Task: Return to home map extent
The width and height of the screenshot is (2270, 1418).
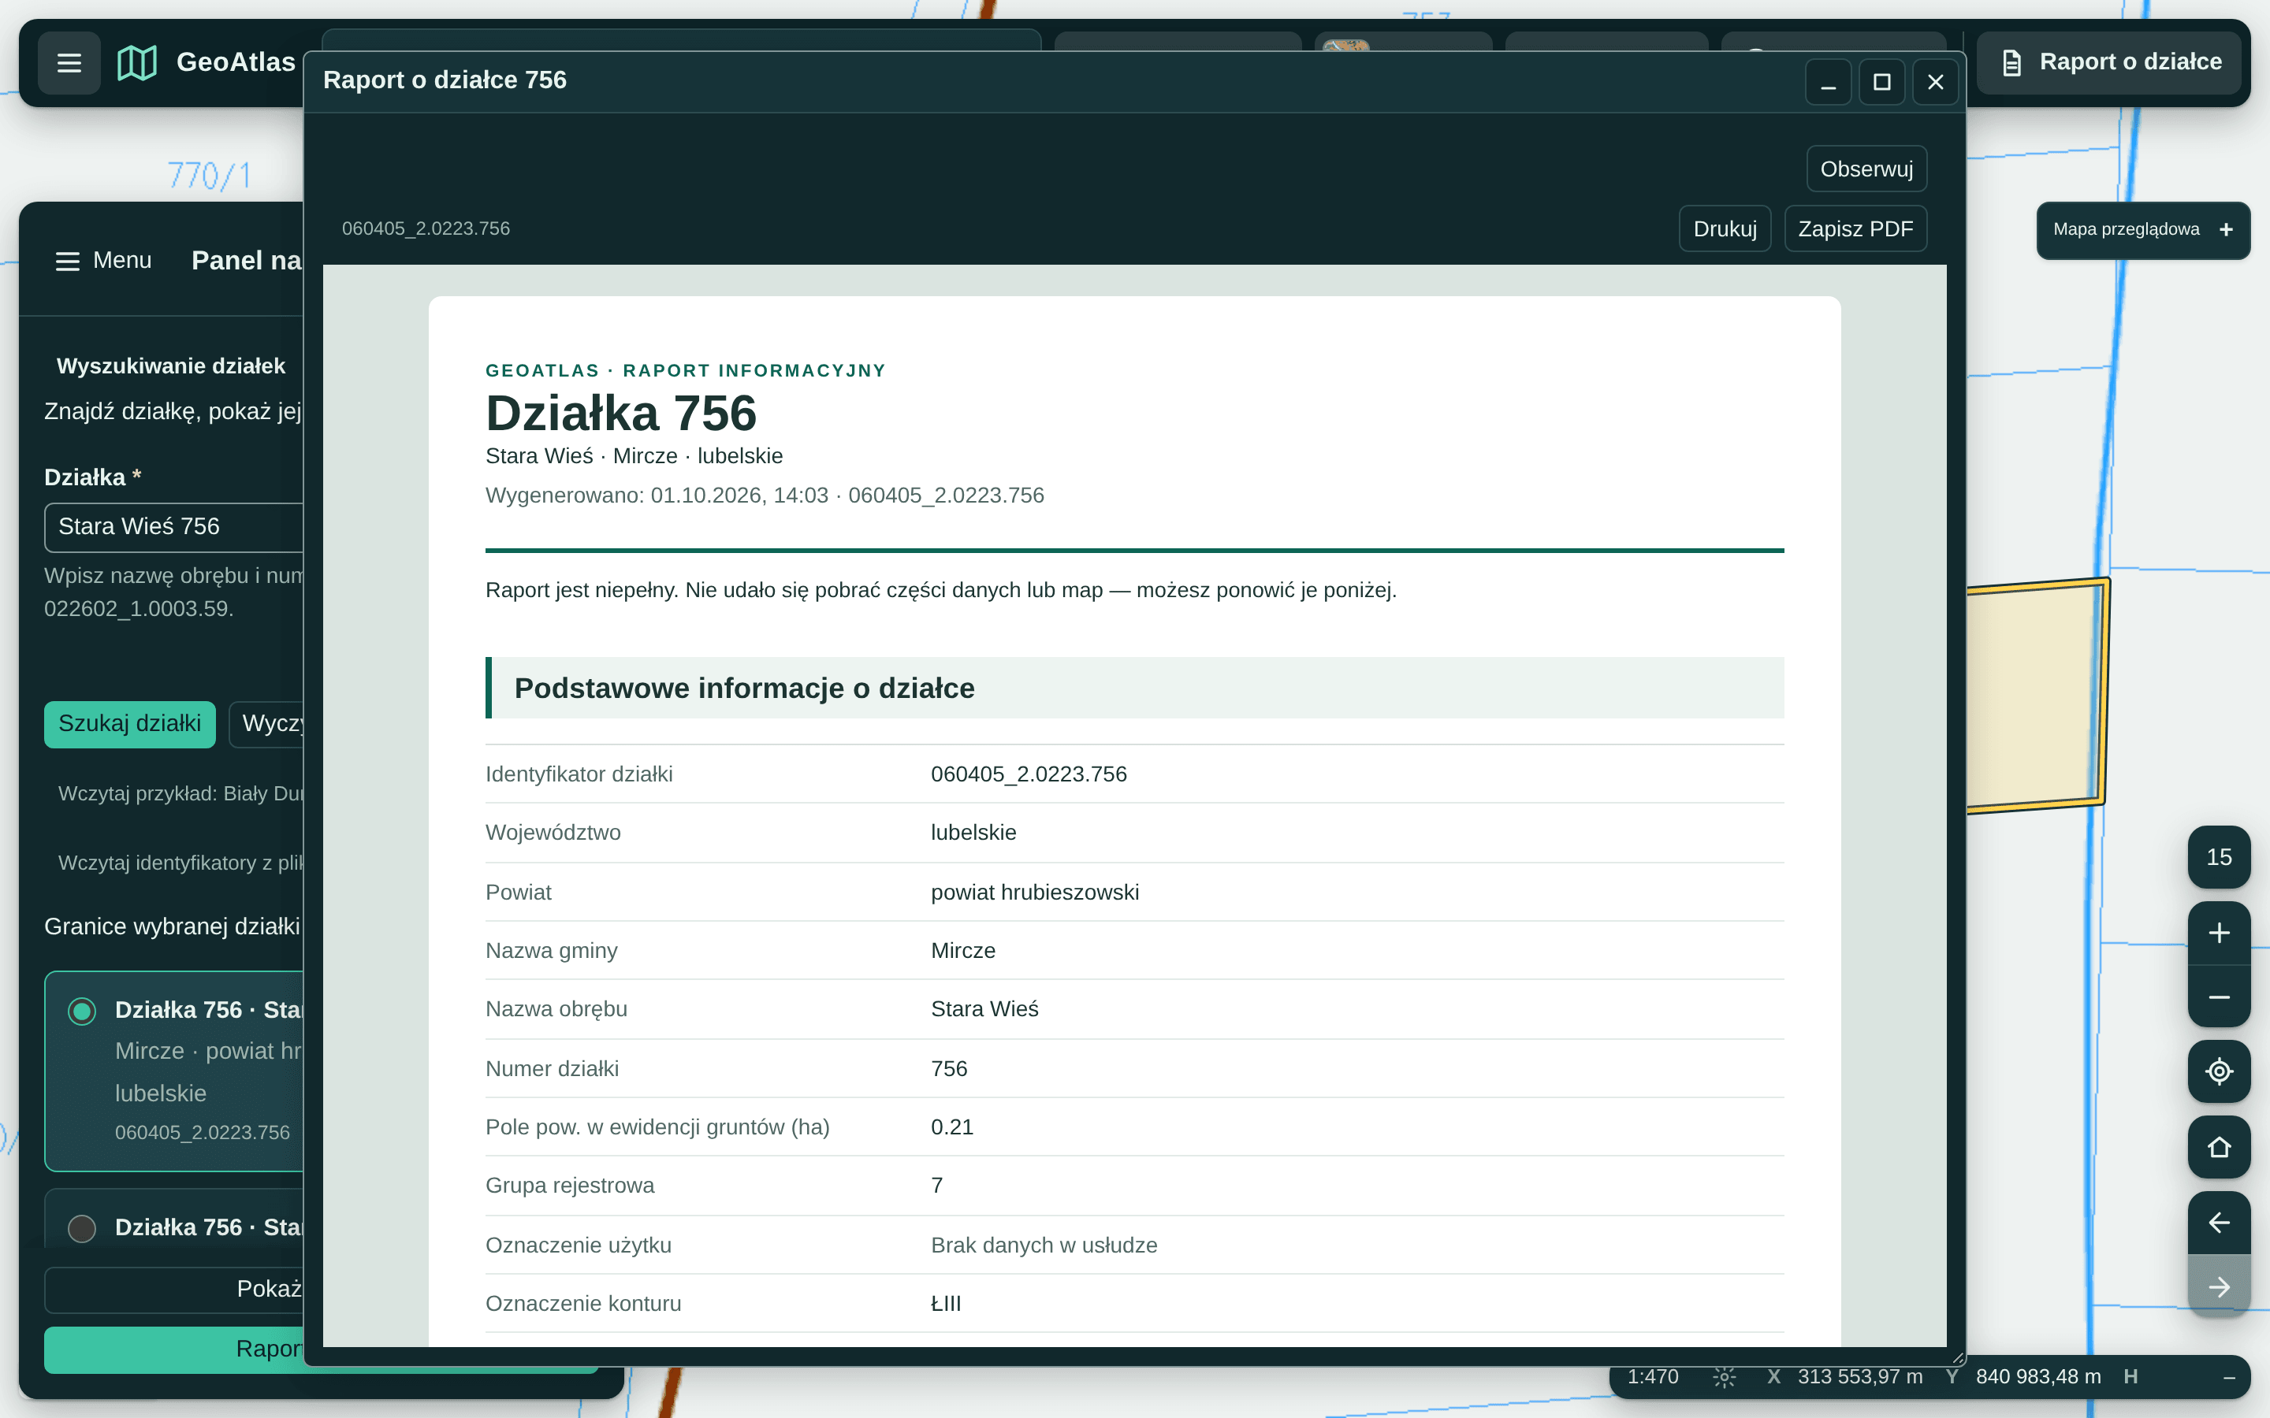Action: [x=2219, y=1147]
